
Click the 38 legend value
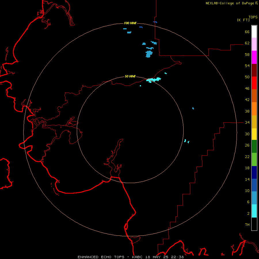pyautogui.click(x=247, y=111)
